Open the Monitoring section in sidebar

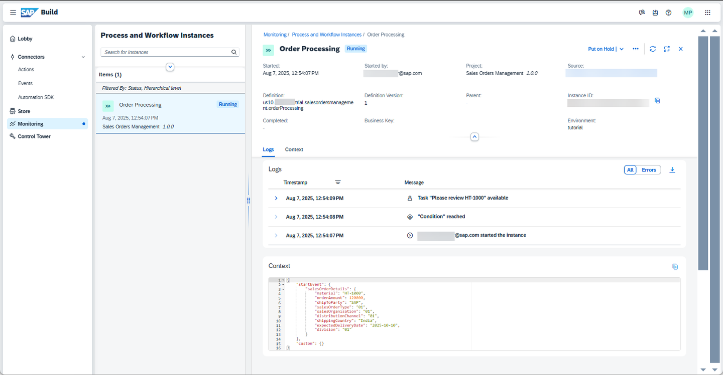[x=48, y=124]
